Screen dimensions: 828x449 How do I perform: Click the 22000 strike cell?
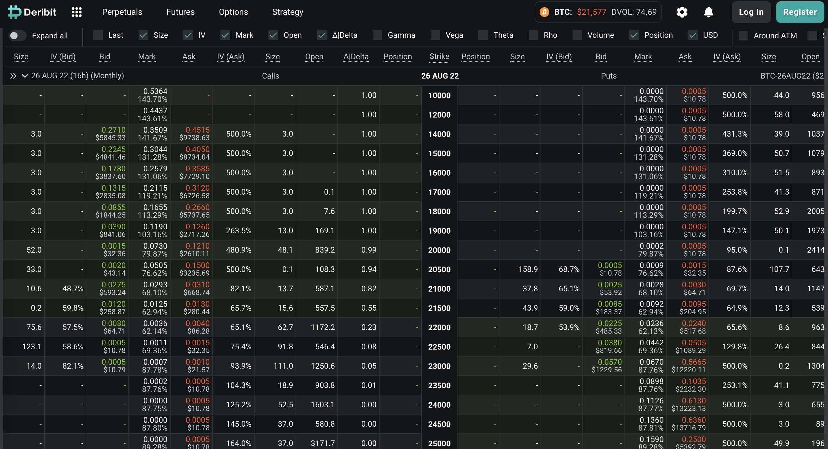[x=439, y=328]
